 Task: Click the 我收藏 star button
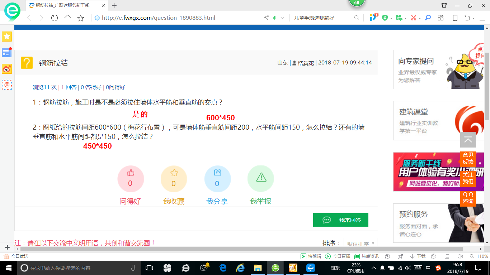tap(174, 179)
